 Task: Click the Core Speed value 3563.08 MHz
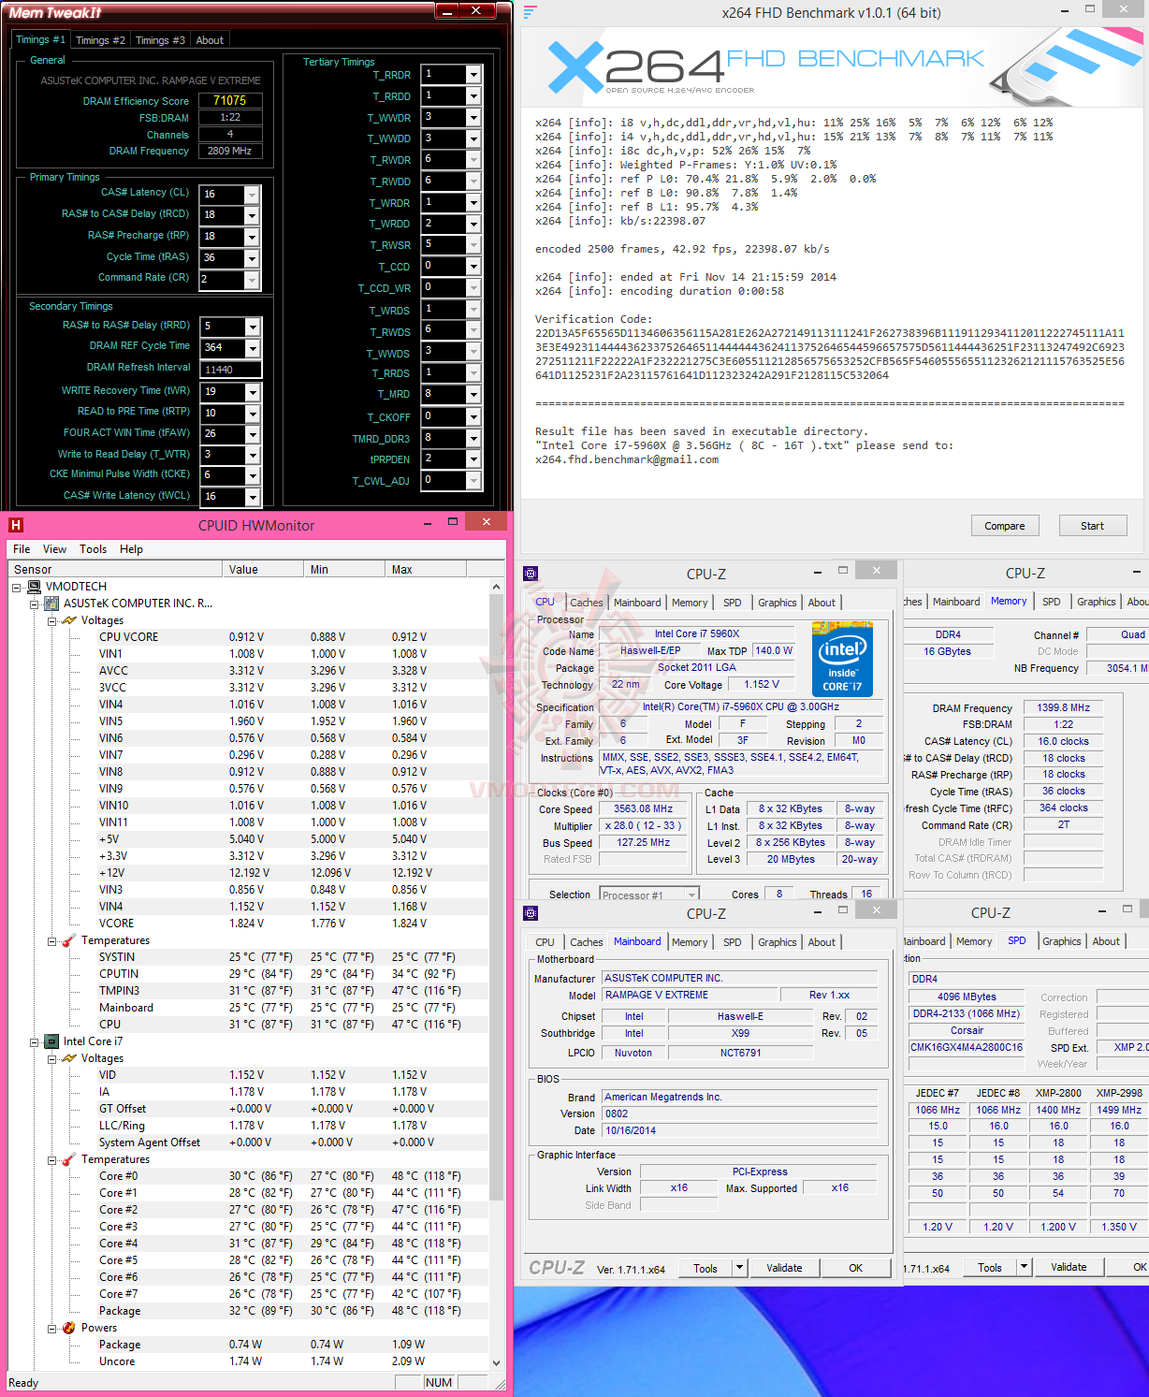click(643, 809)
